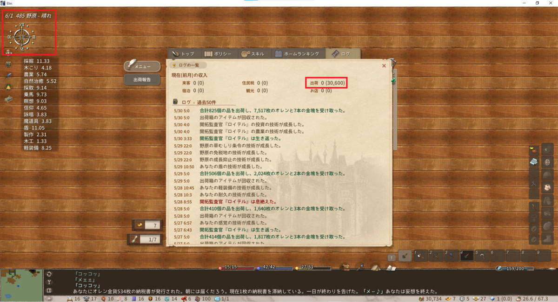The image size is (558, 302).
Task: Click the メニュー feather button
Action: pos(142,66)
